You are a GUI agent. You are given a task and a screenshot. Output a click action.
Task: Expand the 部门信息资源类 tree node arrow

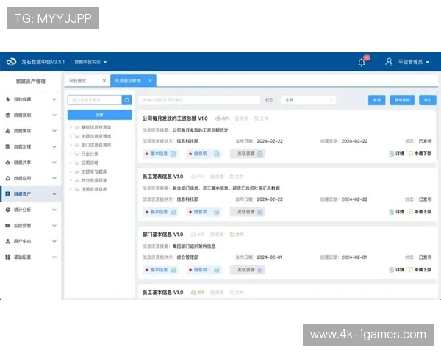tap(71, 145)
